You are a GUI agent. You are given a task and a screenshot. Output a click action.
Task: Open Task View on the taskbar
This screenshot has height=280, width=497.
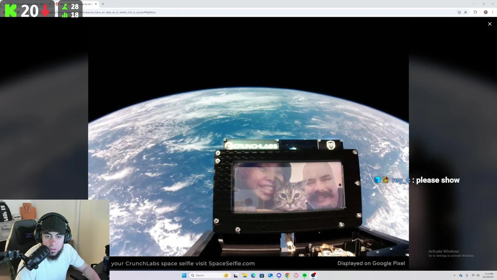pyautogui.click(x=236, y=275)
